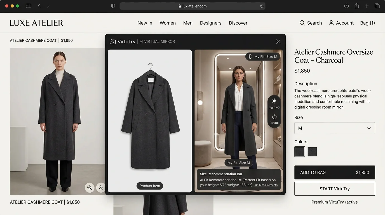Click the My Fit badge with phone icon
The height and width of the screenshot is (215, 385).
263,57
